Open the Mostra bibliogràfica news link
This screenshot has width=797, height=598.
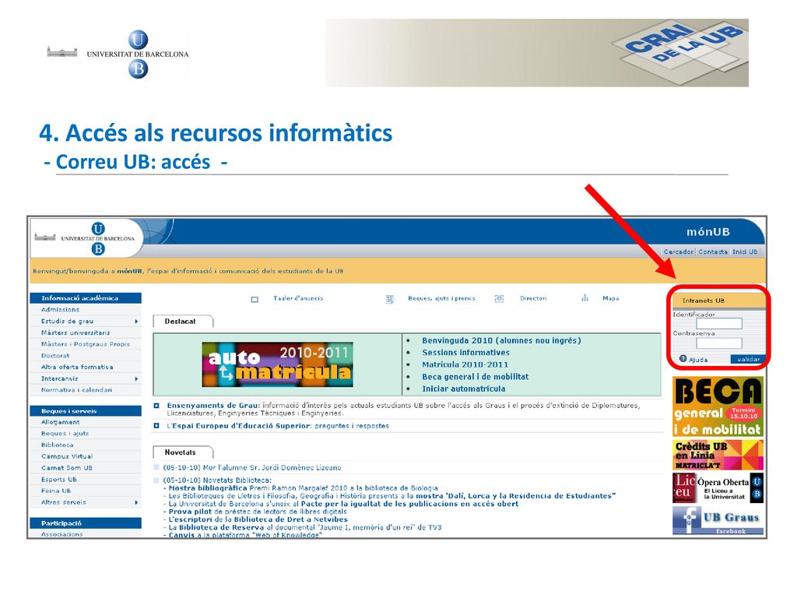click(208, 487)
